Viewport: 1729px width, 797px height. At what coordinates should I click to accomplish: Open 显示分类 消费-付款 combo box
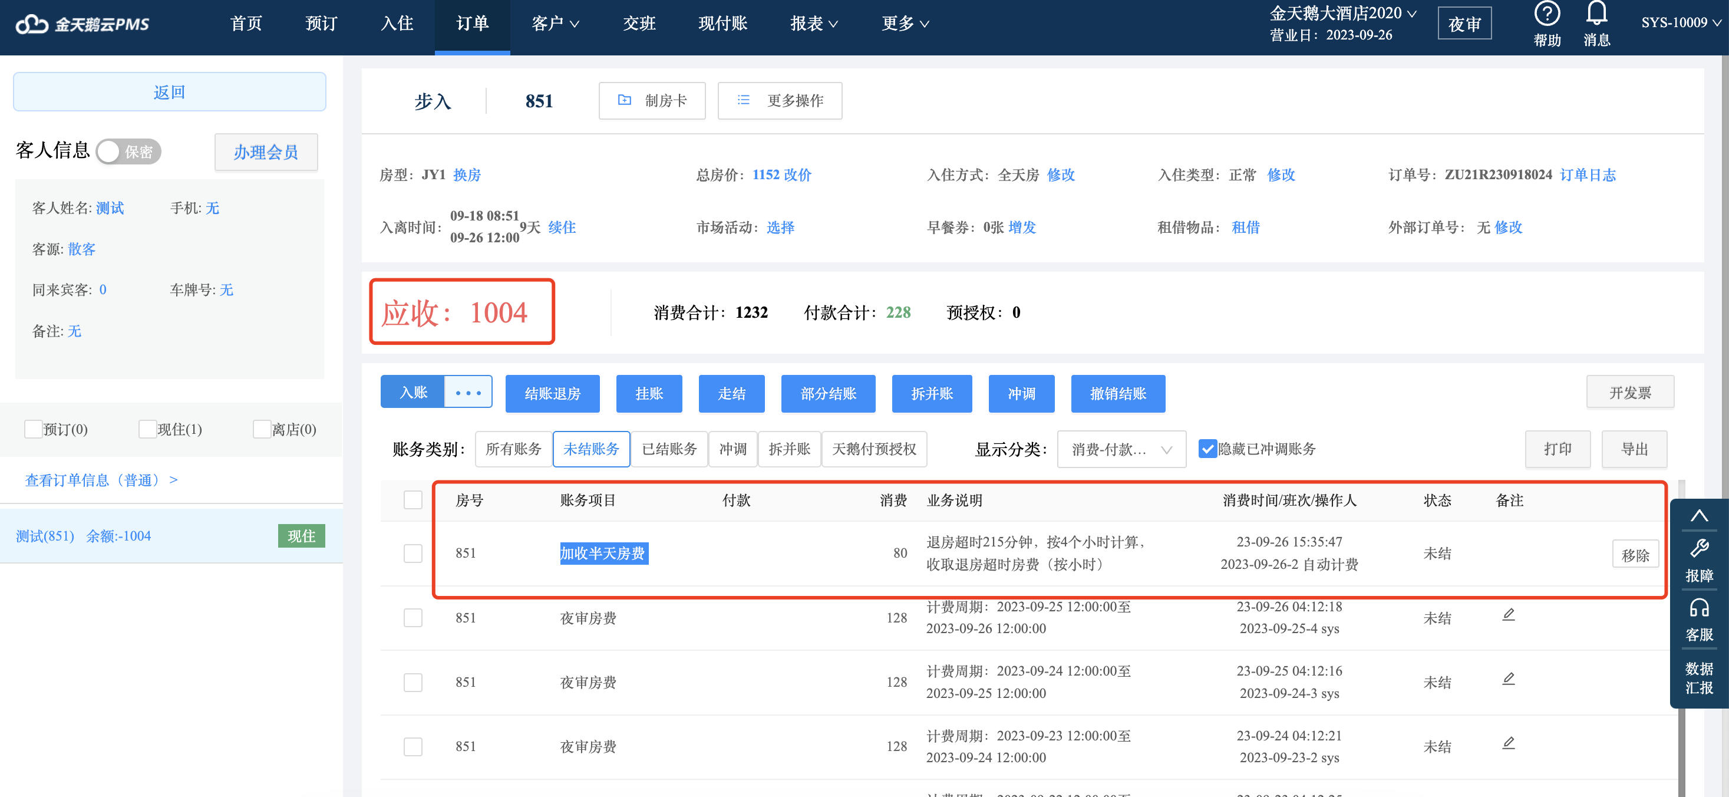1121,449
